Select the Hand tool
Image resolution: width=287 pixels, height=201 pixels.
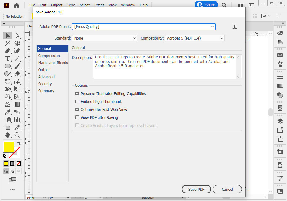point(8,135)
